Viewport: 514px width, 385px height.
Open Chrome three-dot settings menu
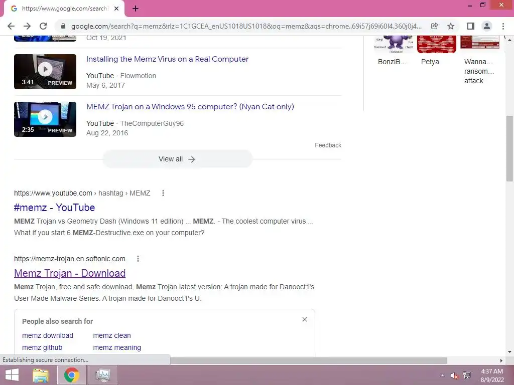pyautogui.click(x=503, y=26)
